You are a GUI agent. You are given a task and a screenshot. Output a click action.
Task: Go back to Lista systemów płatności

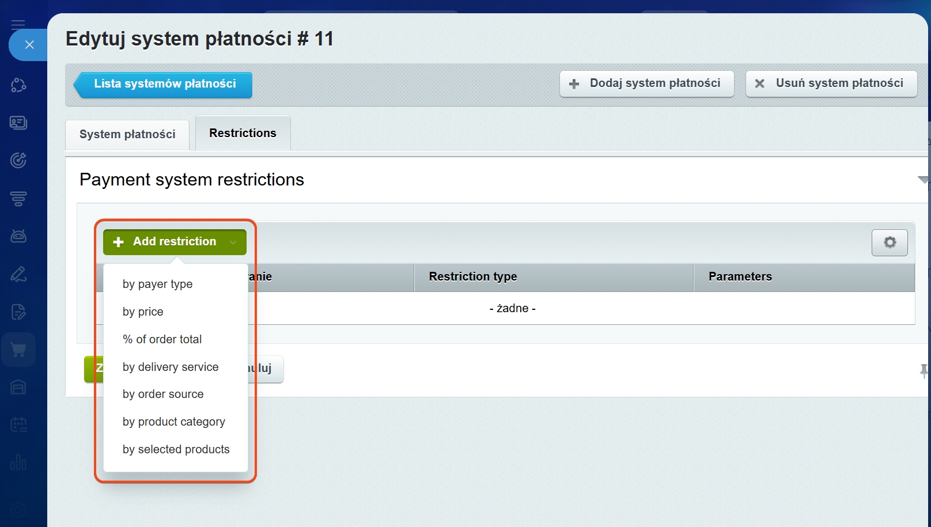[163, 85]
